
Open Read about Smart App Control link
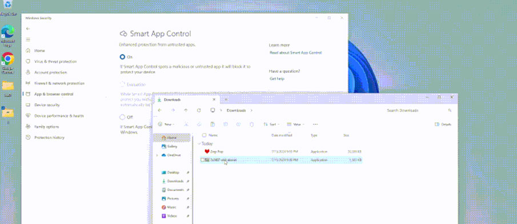tap(296, 52)
